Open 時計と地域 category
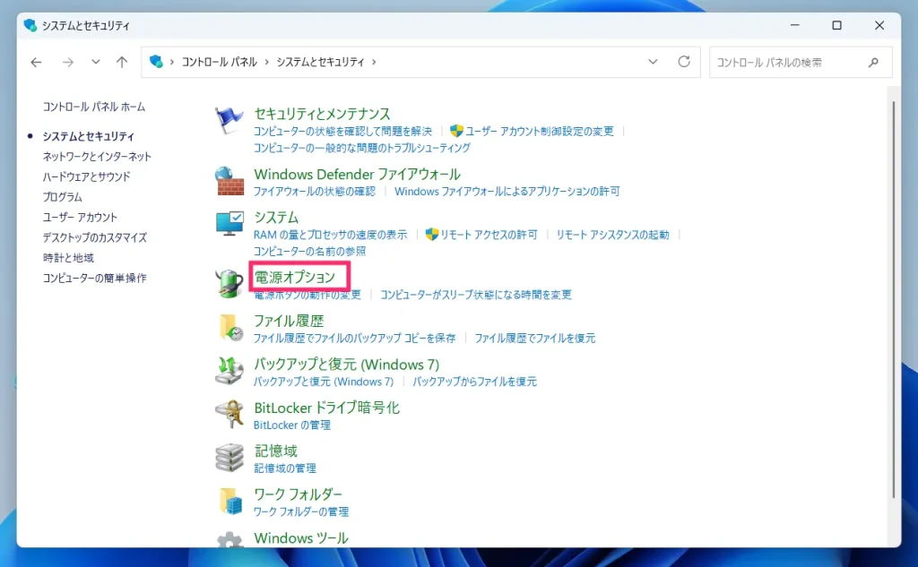Viewport: 918px width, 567px height. [68, 257]
